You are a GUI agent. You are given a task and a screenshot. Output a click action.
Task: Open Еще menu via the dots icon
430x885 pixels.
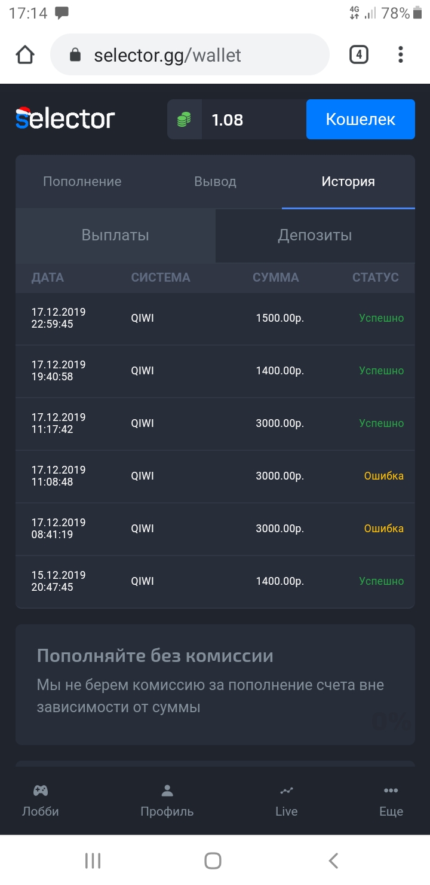[391, 791]
